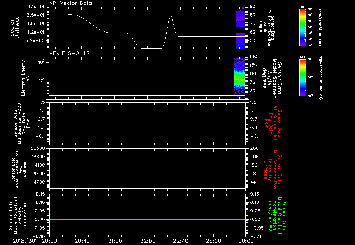Click the 190 scanner angle tick label

tap(253, 56)
